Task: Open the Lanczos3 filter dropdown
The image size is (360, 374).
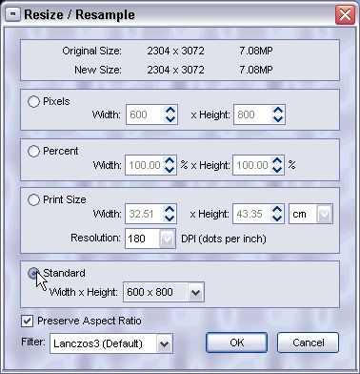Action: 111,343
